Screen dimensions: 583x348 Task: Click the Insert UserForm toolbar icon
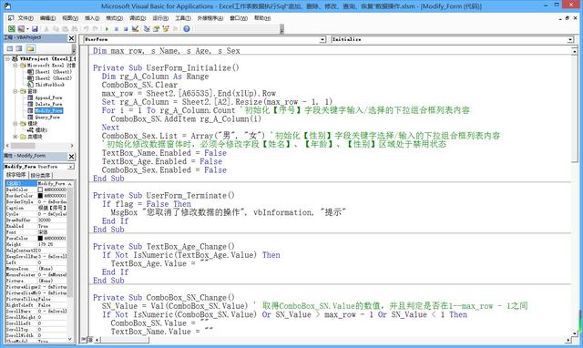click(21, 28)
